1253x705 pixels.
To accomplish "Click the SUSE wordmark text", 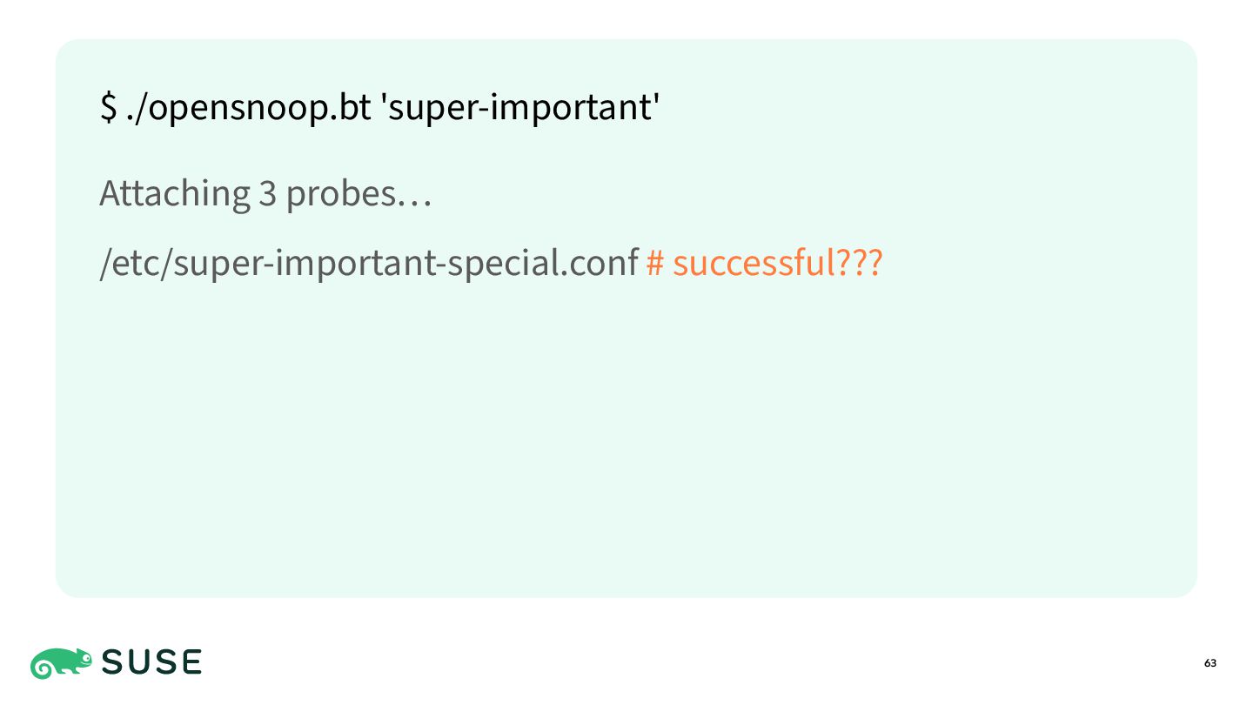I will click(152, 663).
